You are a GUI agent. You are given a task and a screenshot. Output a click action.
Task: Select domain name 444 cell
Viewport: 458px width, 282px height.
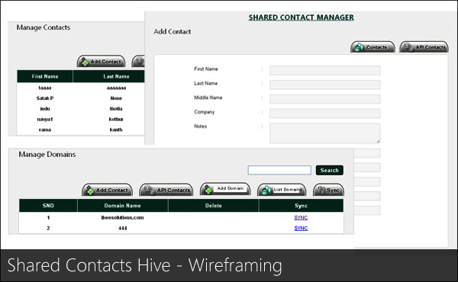[x=123, y=228]
